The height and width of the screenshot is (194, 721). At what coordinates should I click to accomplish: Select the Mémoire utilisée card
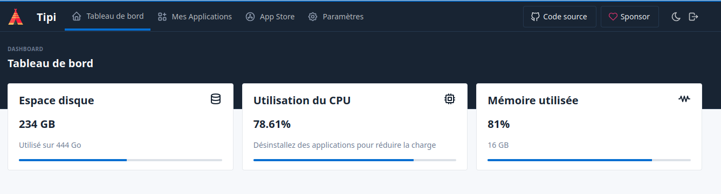click(589, 127)
